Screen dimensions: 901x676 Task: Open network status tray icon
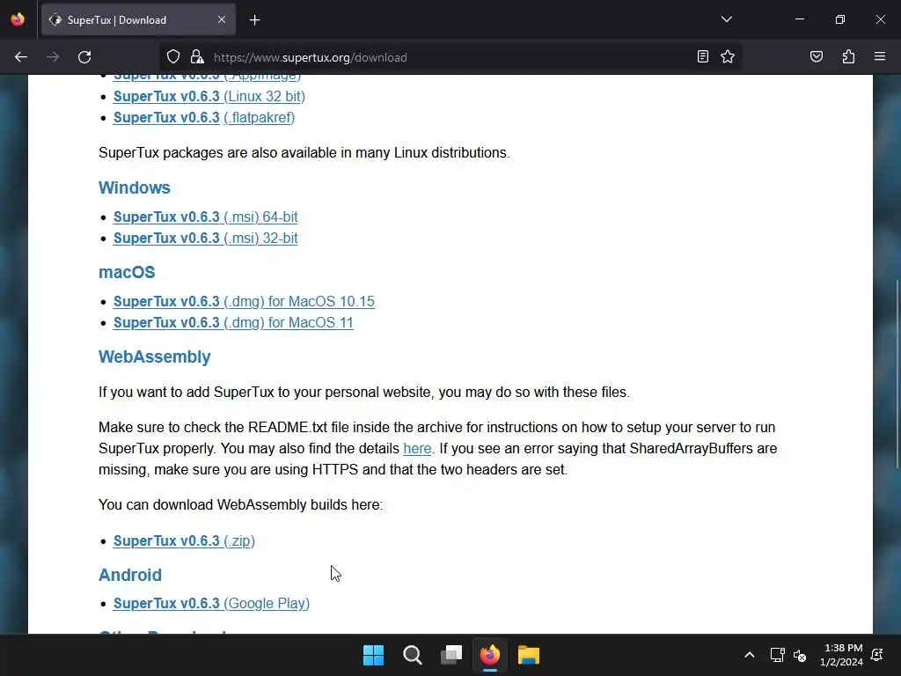[x=778, y=655]
